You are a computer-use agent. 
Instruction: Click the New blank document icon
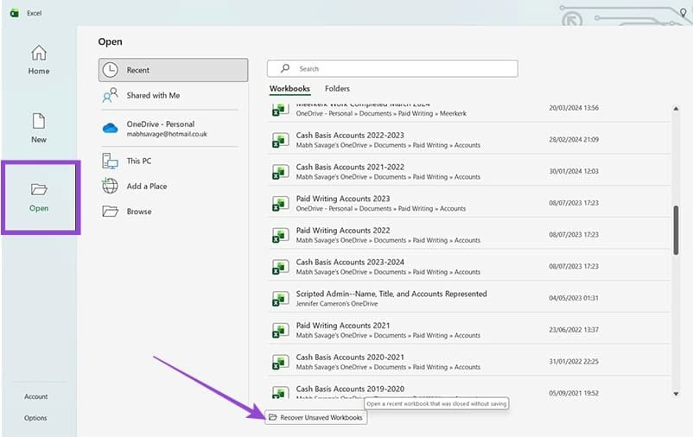[x=38, y=121]
